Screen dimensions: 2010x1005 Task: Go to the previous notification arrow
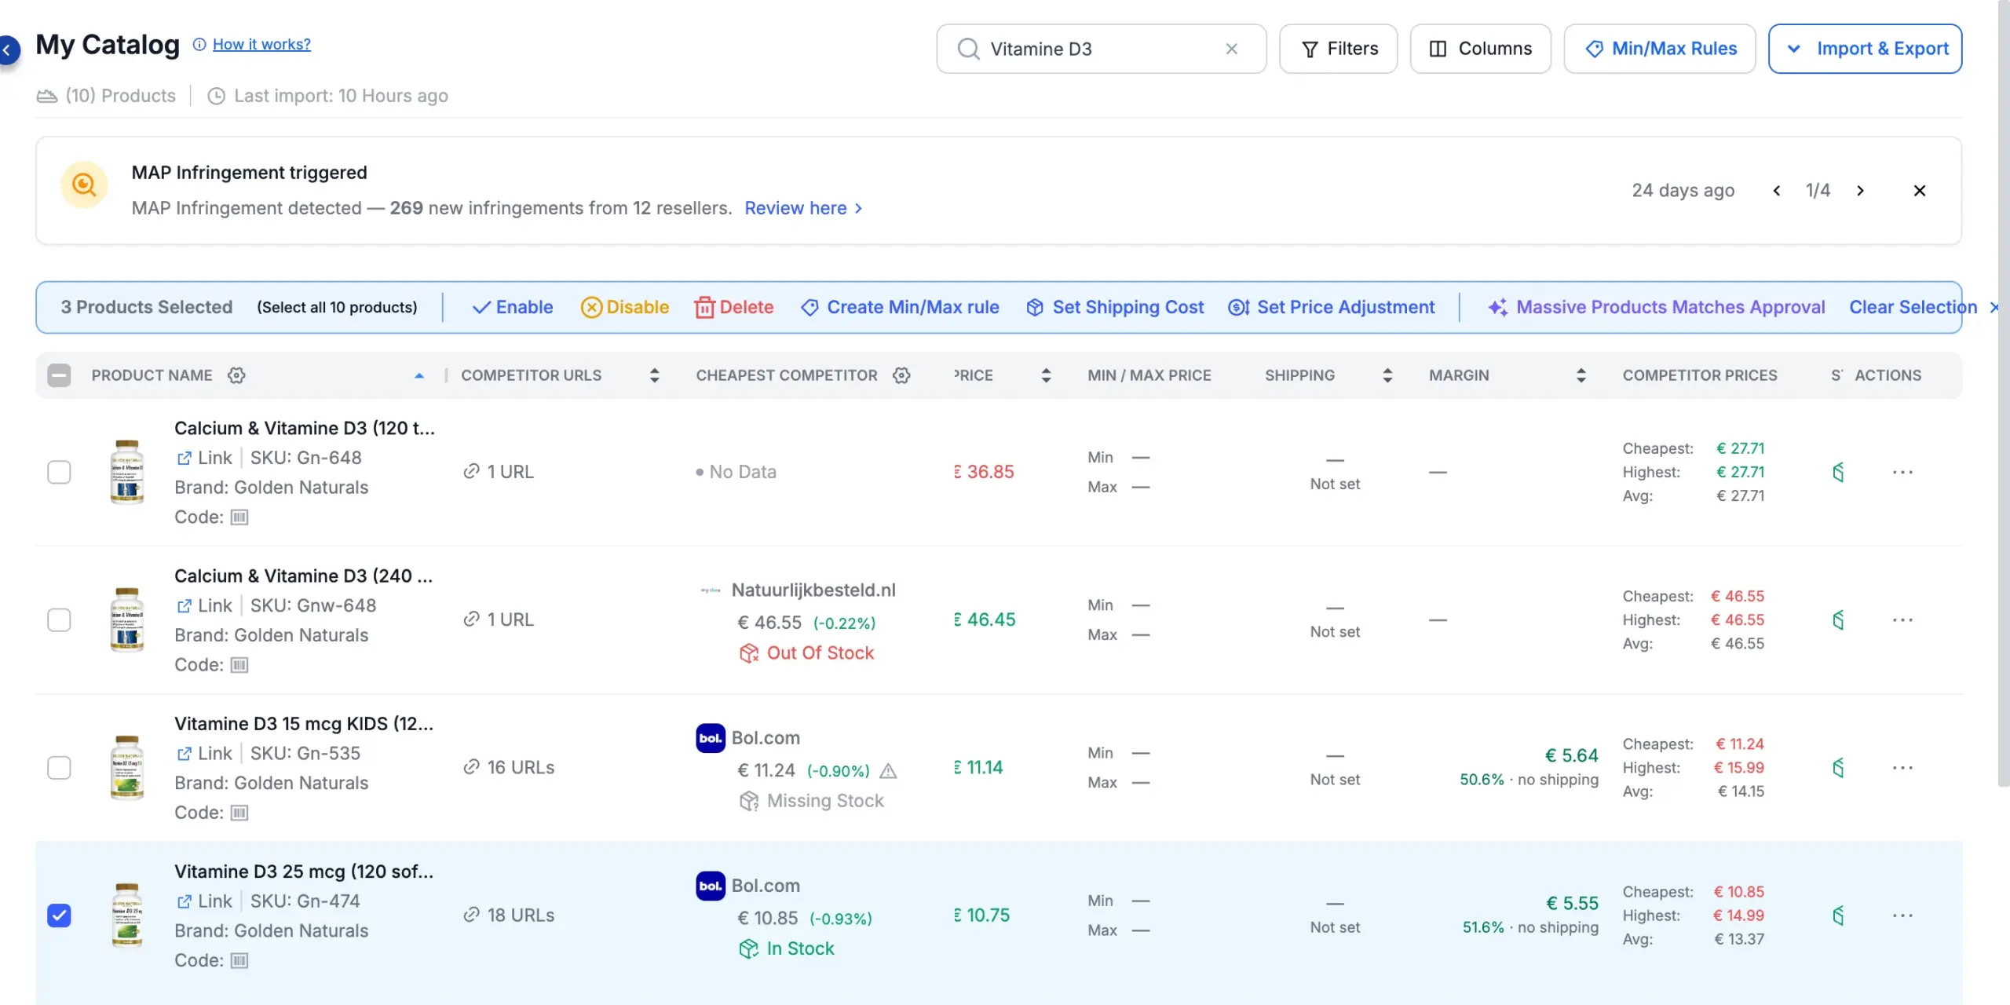click(x=1777, y=191)
